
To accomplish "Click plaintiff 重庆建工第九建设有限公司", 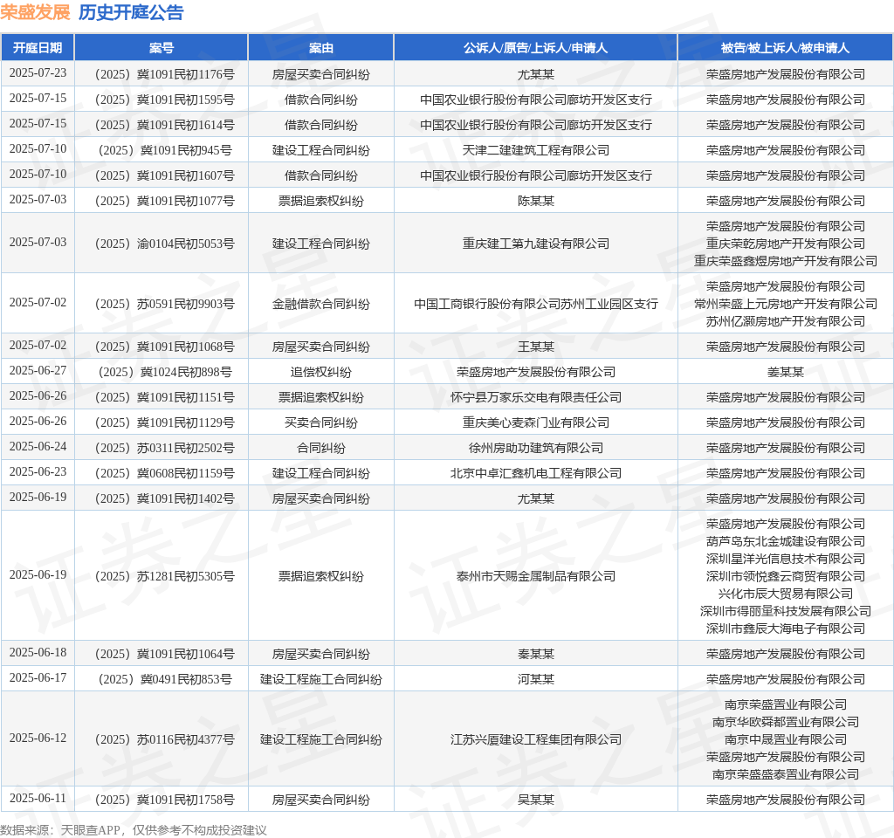I will click(x=535, y=244).
